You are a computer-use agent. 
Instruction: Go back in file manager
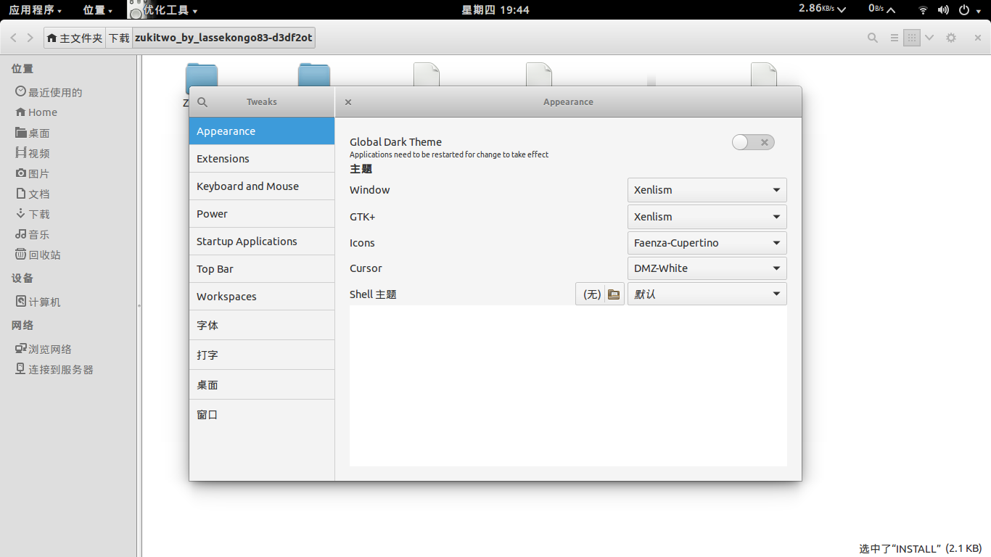(14, 38)
